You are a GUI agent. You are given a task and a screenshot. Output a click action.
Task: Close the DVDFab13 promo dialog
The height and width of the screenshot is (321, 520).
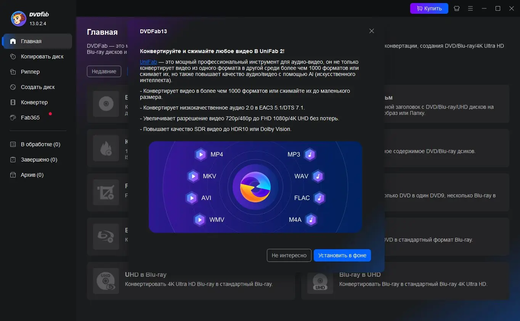click(372, 31)
